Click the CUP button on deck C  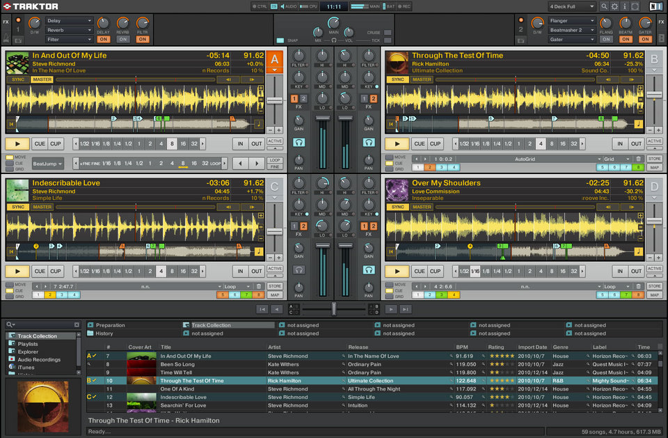[56, 272]
